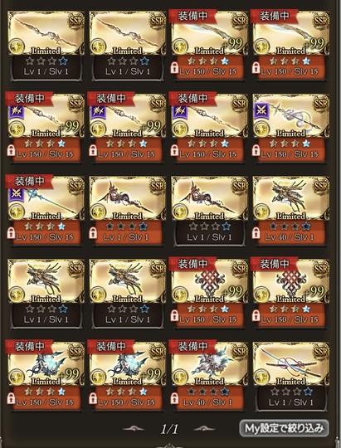Click the My設定で絞り込み filter button
341x448 pixels.
pos(284,428)
